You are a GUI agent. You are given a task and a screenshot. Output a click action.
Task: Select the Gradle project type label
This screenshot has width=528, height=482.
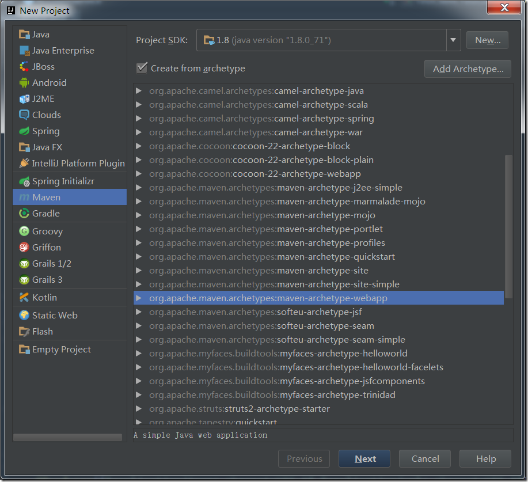point(46,214)
